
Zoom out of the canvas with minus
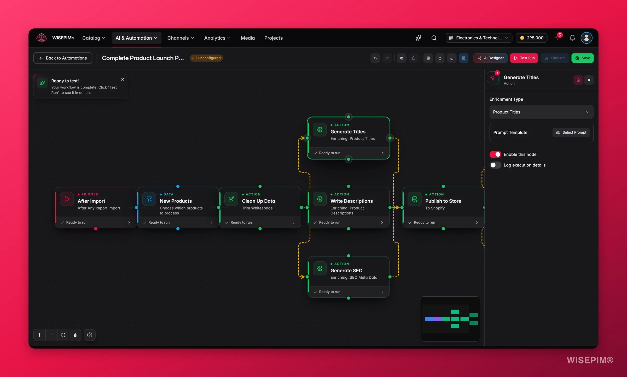[51, 335]
